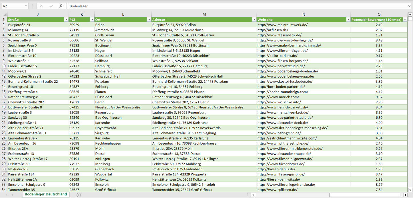Click the Enter checkmark icon in formula bar
The width and height of the screenshot is (413, 198).
click(51, 6)
